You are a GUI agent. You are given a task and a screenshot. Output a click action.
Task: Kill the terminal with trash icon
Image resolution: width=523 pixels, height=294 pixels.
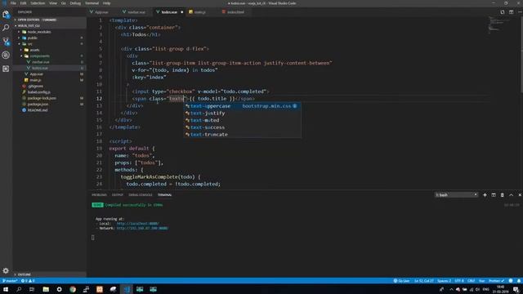[x=502, y=194]
